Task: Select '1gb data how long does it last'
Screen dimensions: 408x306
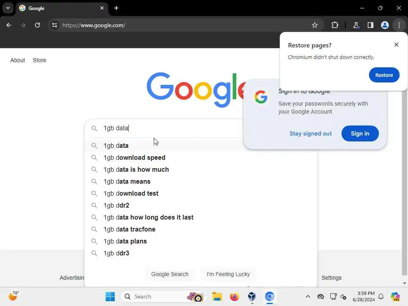Action: (x=201, y=218)
